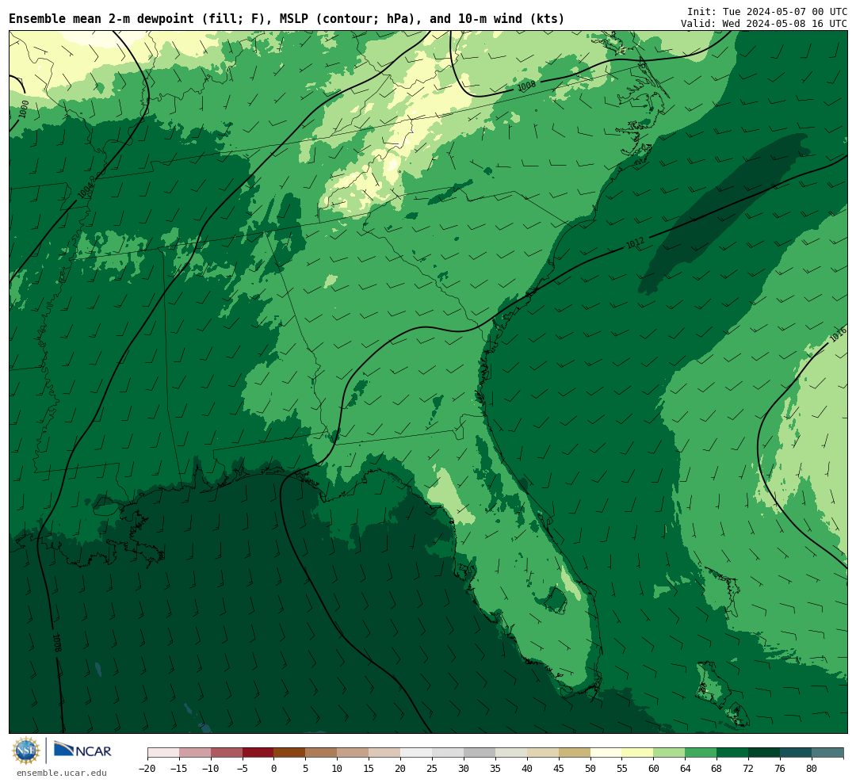
Task: Pick the teal 76 colorbar swatch
Action: point(796,753)
